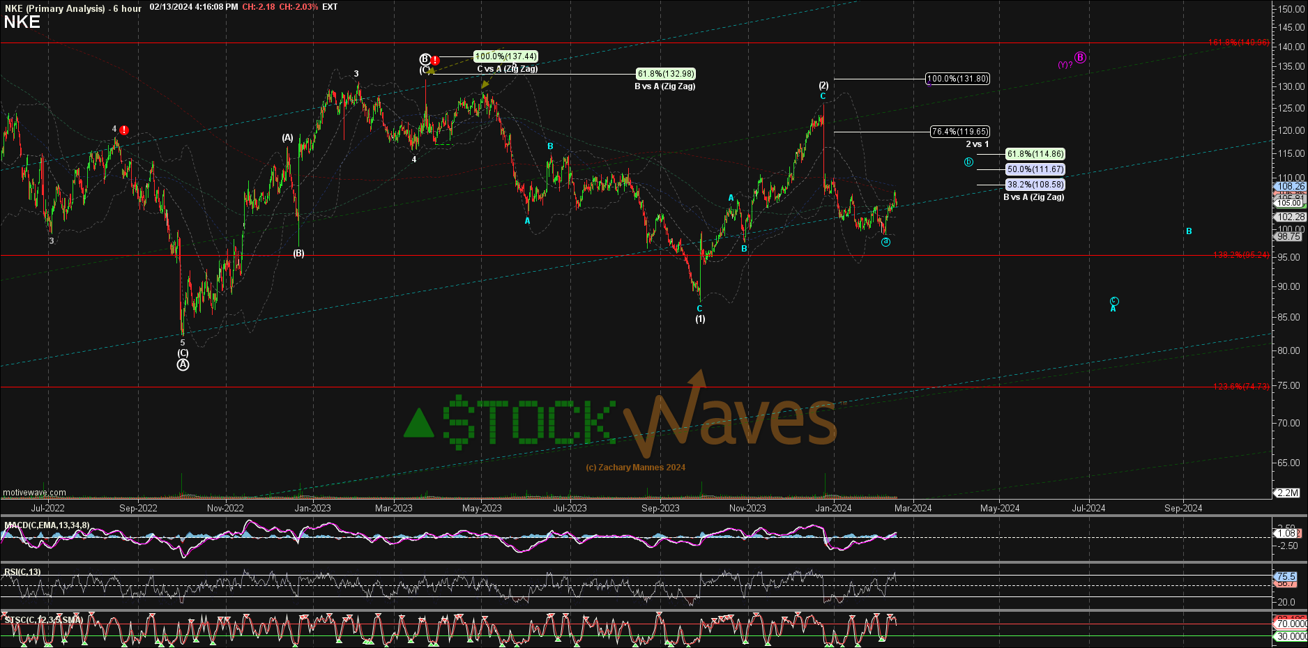Click the MACD(C,EMA,13,34,8) indicator title
Screen dimensions: 1308x648
tap(47, 525)
